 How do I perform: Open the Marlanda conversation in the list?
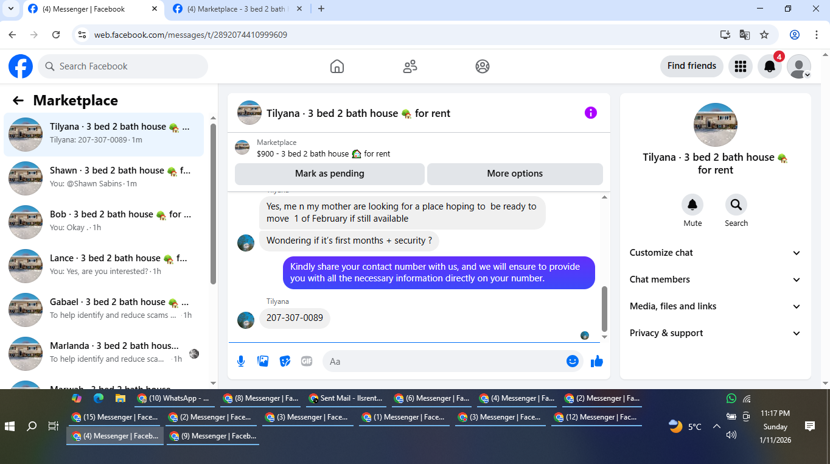[104, 354]
